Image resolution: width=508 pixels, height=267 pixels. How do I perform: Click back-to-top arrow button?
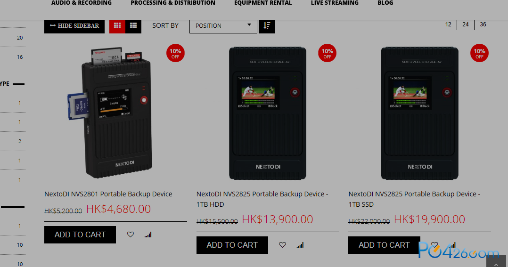coord(496,261)
